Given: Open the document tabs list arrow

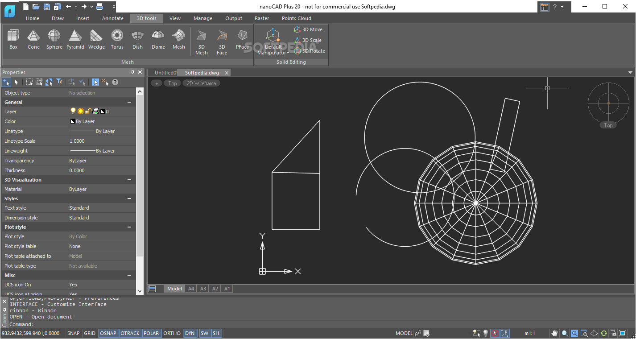Looking at the screenshot, I should click(x=630, y=72).
